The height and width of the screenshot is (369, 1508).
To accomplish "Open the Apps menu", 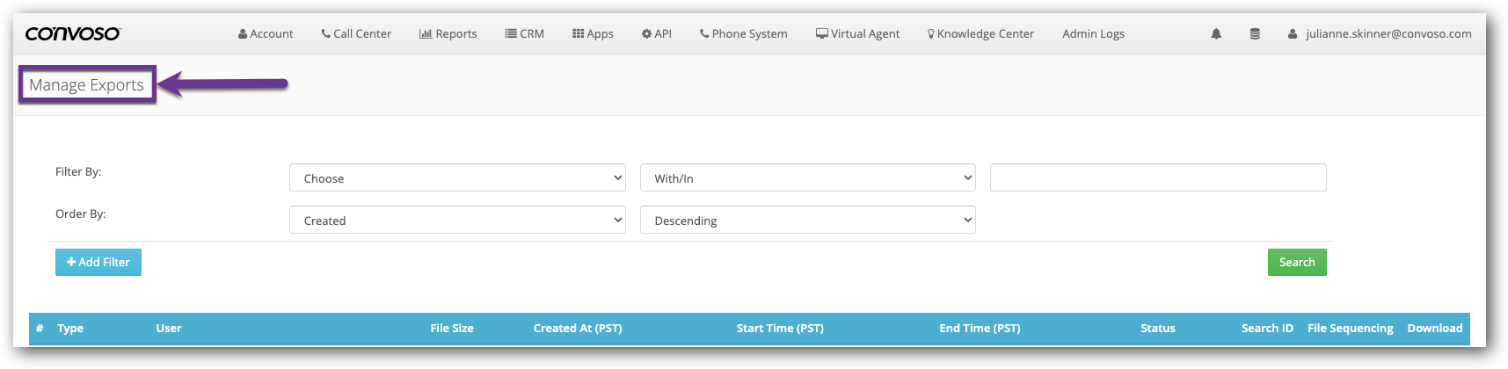I will pos(593,34).
